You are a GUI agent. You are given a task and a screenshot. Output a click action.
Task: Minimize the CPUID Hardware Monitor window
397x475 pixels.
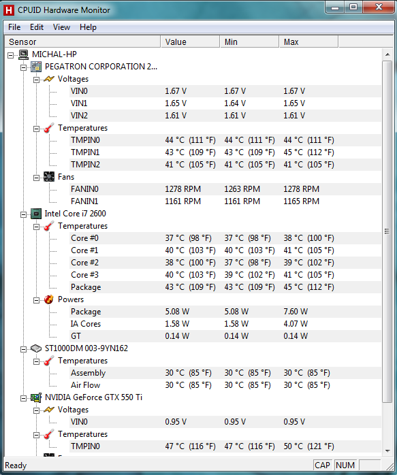tap(335, 7)
